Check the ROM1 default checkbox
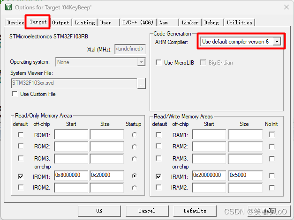294x220 pixels. (21, 135)
